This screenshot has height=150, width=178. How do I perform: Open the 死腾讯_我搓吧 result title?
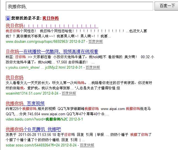[x=33, y=129]
